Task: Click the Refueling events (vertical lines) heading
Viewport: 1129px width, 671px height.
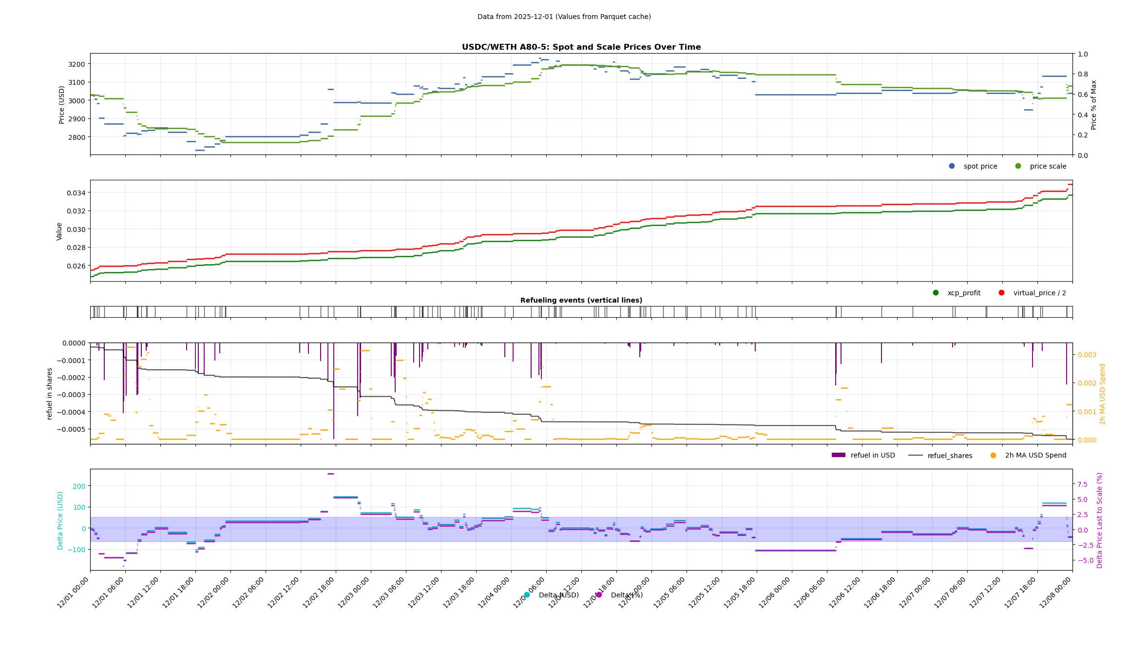Action: pos(581,300)
